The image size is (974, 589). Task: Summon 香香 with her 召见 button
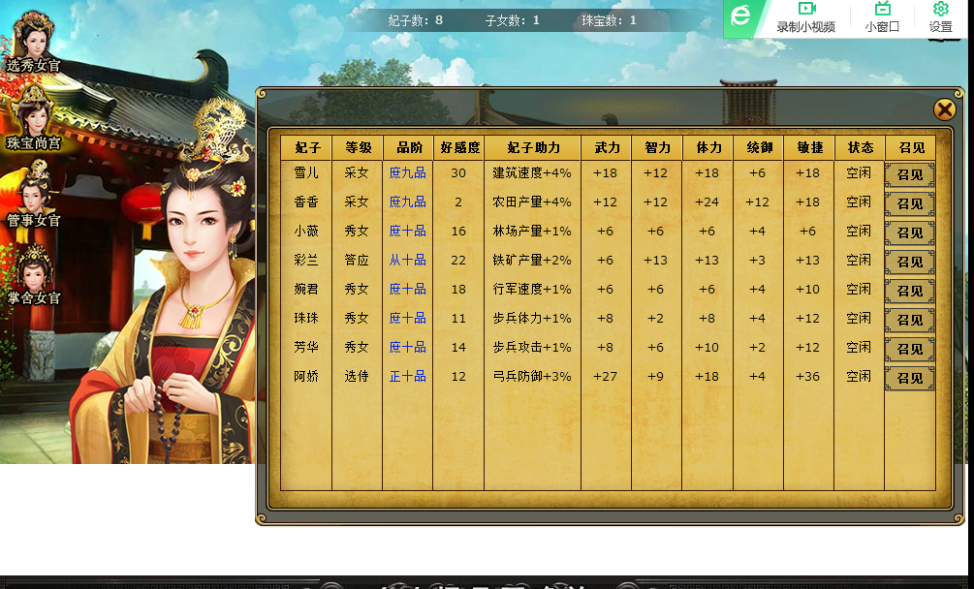click(x=910, y=203)
